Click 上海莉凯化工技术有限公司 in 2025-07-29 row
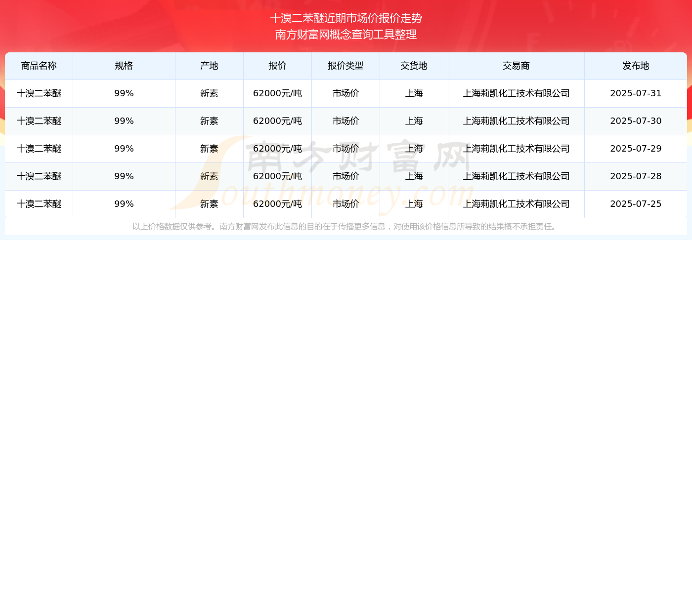Screen dimensions: 692x595 coord(517,149)
